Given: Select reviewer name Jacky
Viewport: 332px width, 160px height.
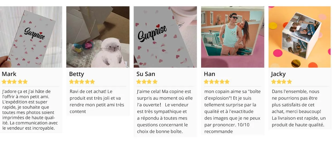Looking at the screenshot, I should click(x=278, y=74).
